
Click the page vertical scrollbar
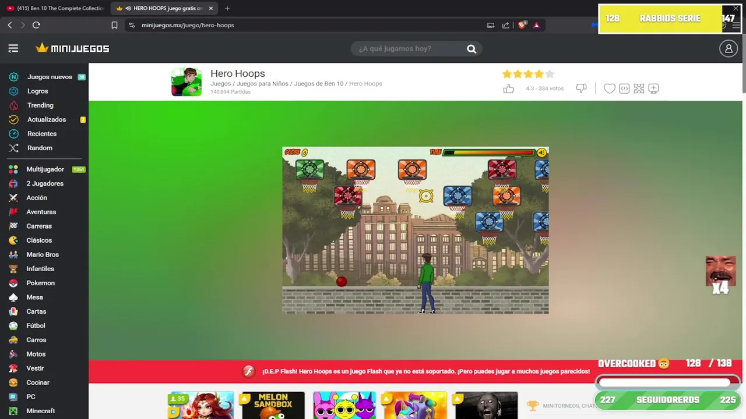tap(744, 64)
